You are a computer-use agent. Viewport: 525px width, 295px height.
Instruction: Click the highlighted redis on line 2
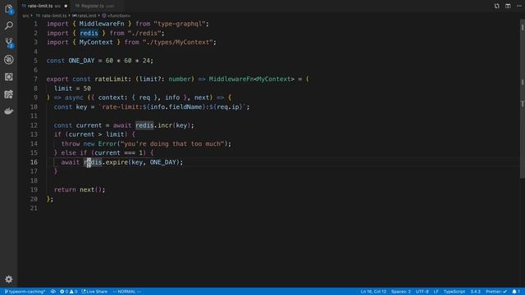click(x=89, y=33)
